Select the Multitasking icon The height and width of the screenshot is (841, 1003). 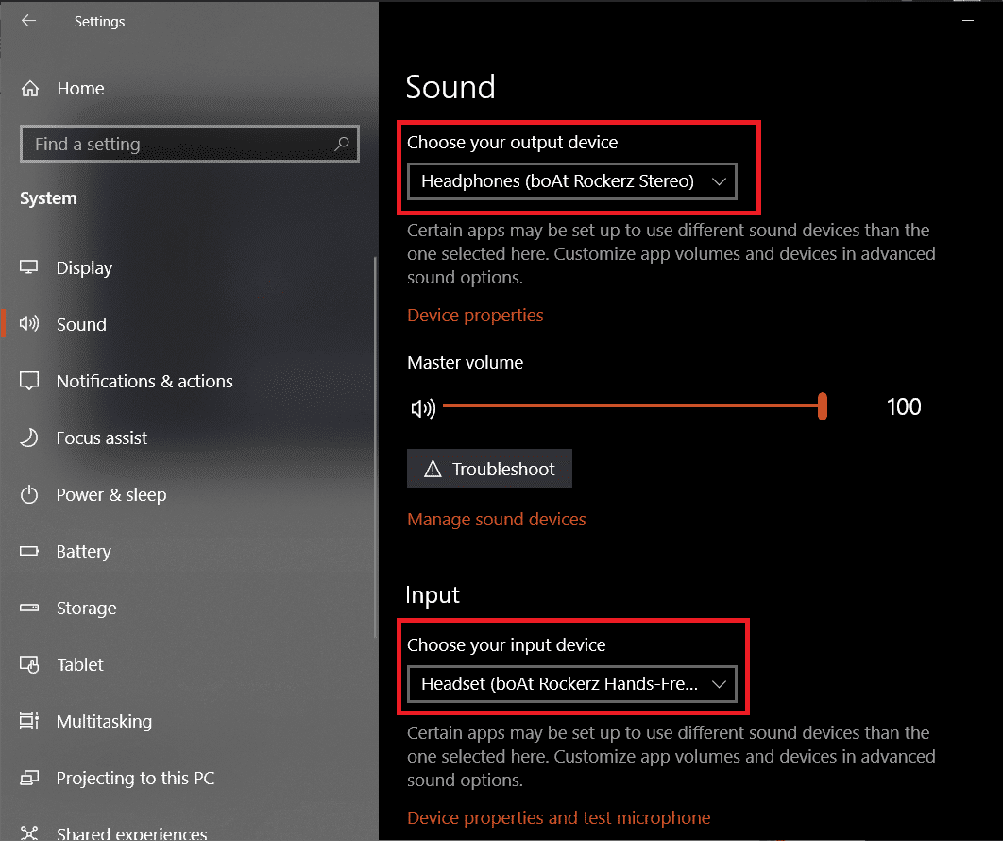(x=28, y=721)
